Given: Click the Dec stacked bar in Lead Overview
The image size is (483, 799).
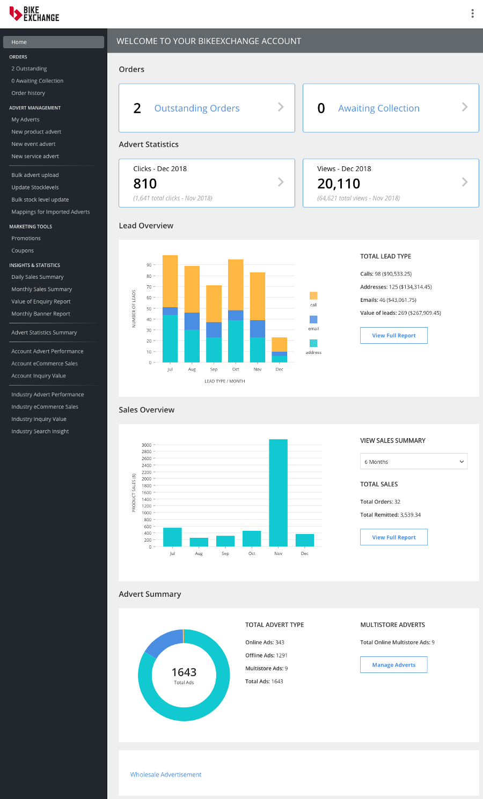Looking at the screenshot, I should [x=279, y=350].
